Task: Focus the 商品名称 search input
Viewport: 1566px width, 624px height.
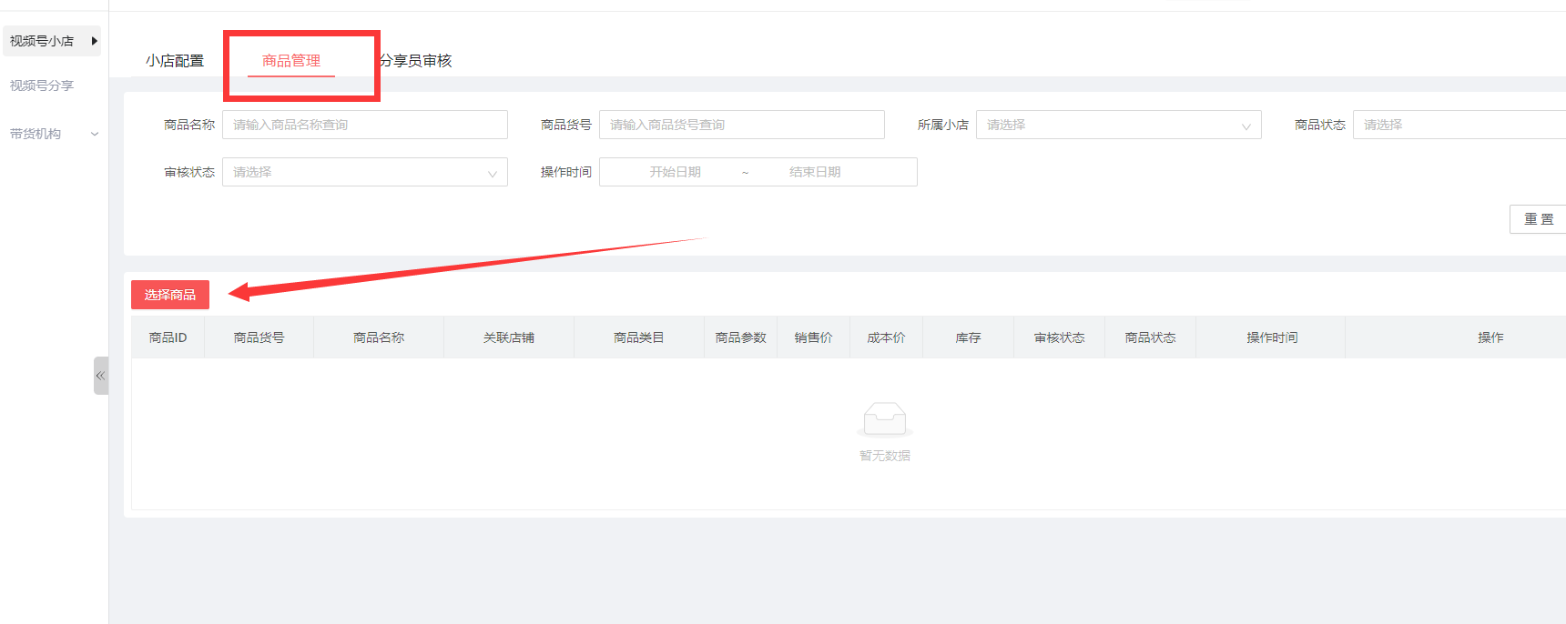Action: (364, 125)
